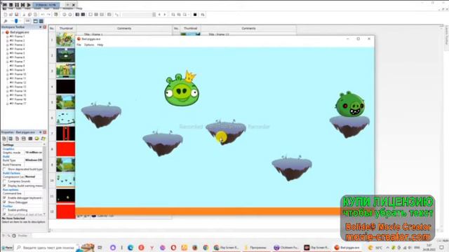
Task: Toggle Enable profiling checkbox
Action: [4, 210]
